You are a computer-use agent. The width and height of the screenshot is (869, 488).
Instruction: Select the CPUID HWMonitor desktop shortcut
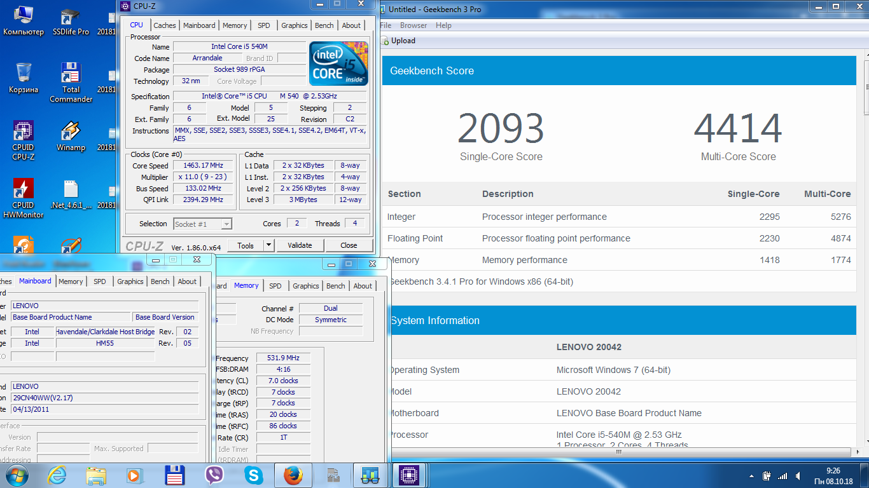24,198
